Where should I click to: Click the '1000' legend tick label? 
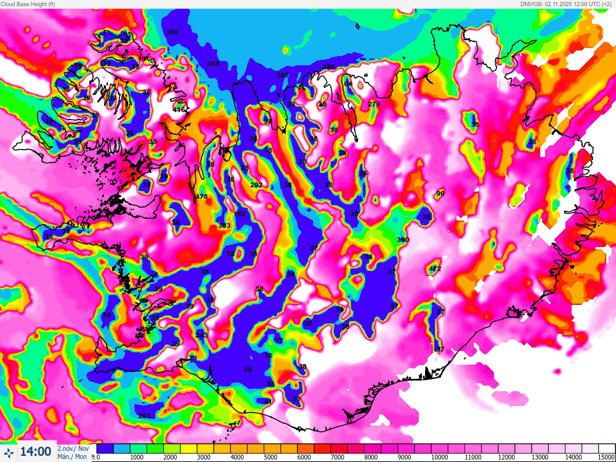(137, 457)
